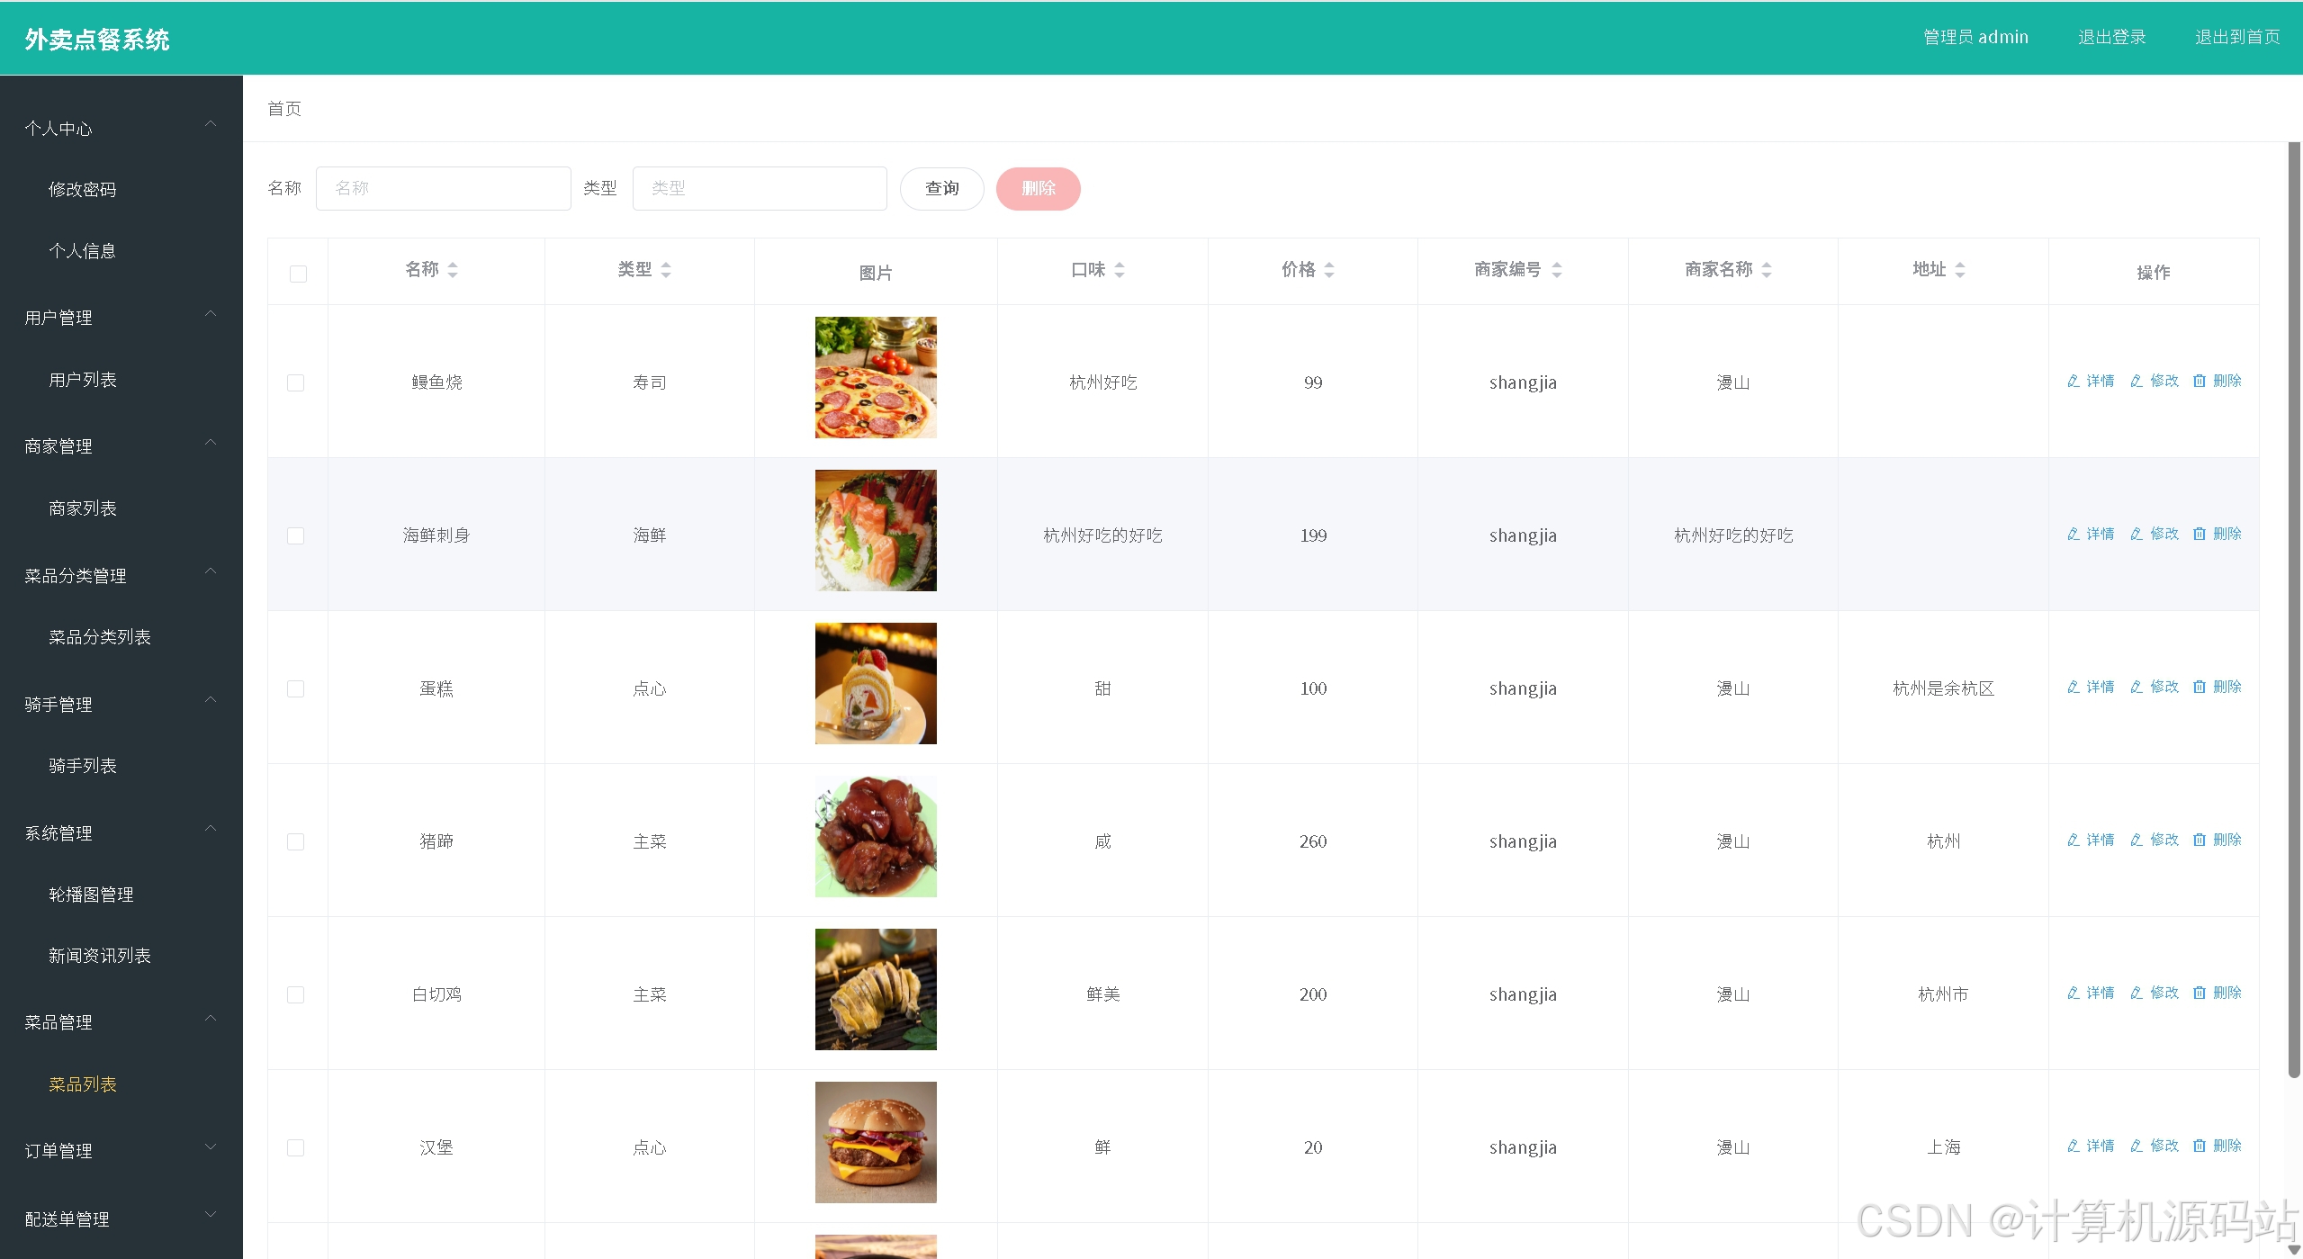Click the page vertical scrollbar
This screenshot has width=2303, height=1259.
[x=2294, y=609]
